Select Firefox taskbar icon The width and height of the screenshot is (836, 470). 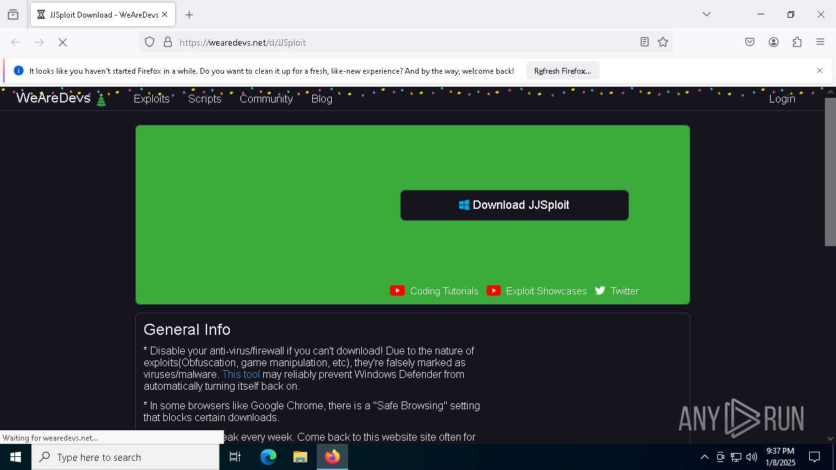coord(332,457)
